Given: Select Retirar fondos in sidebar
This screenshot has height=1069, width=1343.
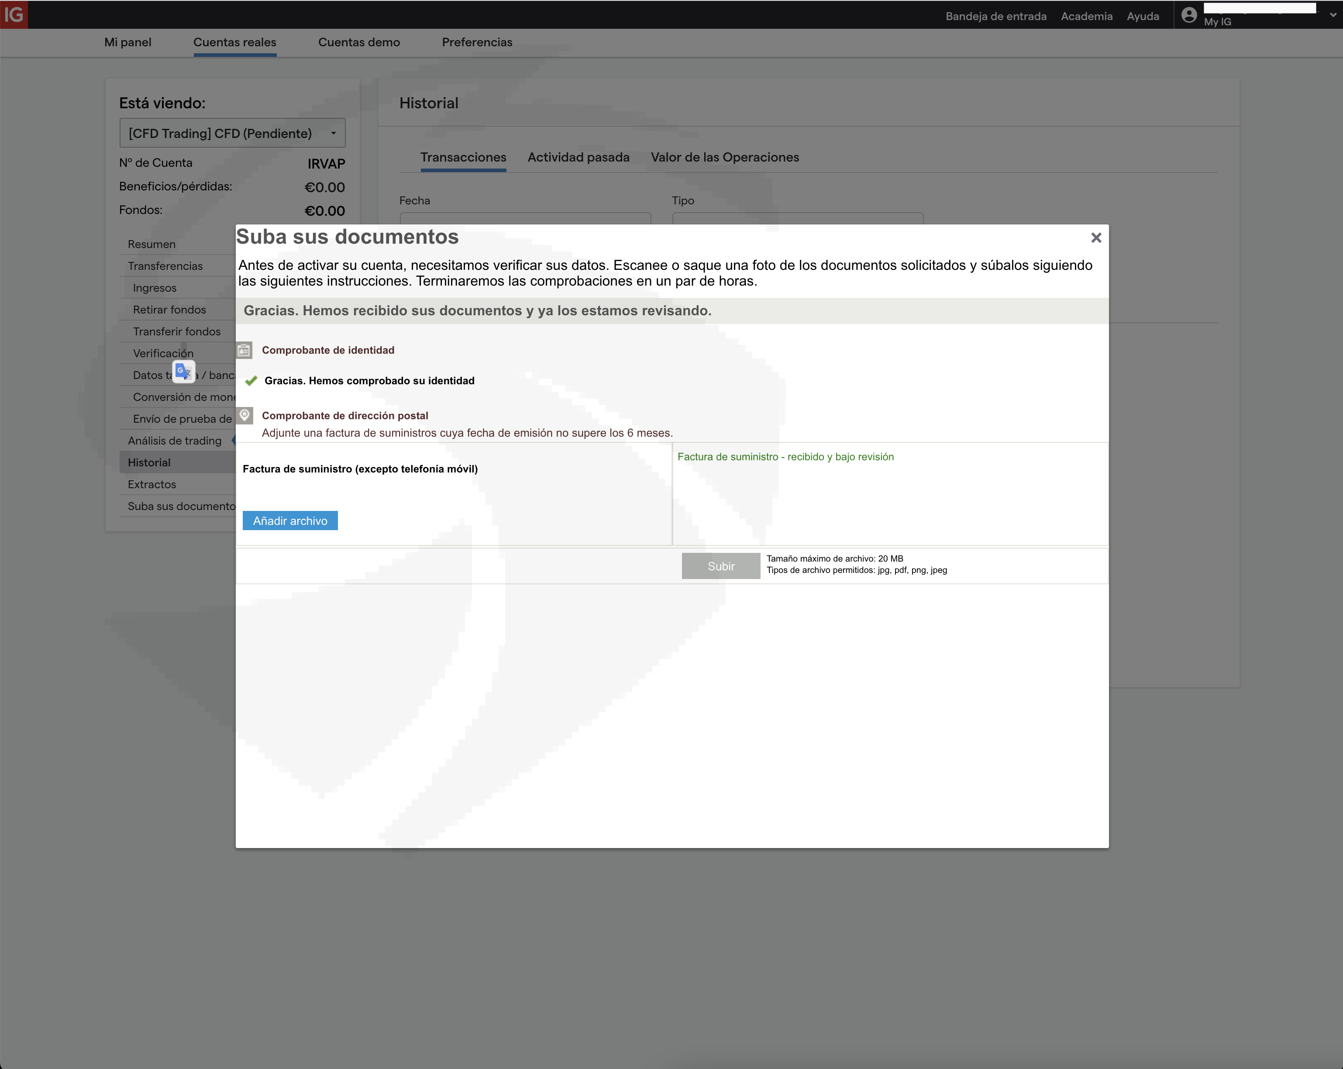Looking at the screenshot, I should (169, 310).
